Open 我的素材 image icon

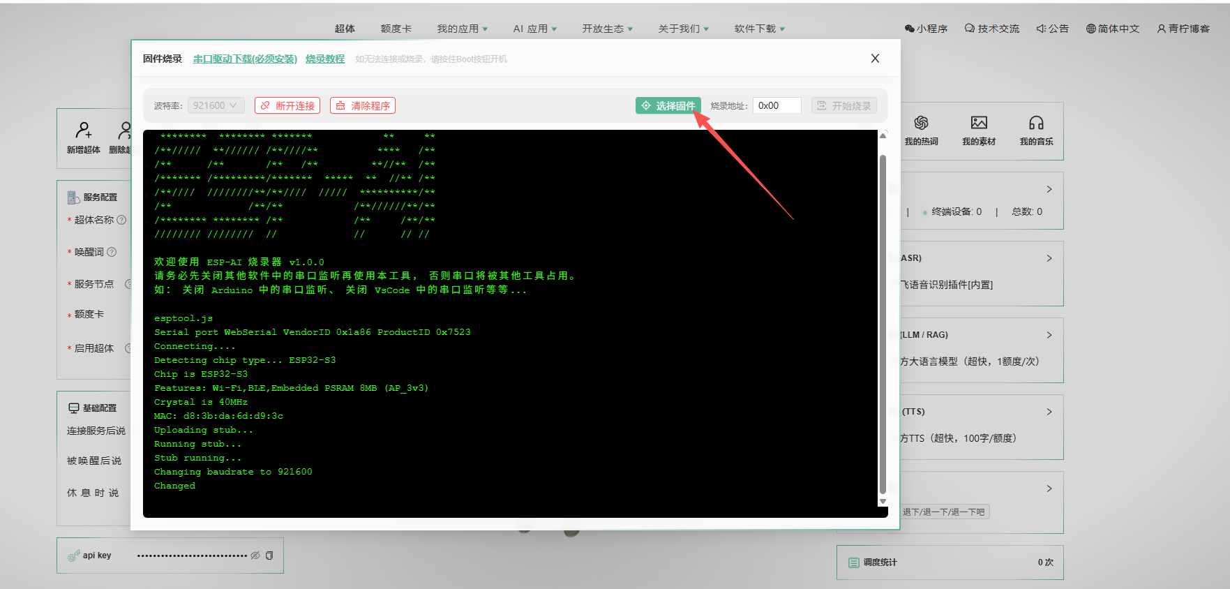(979, 124)
